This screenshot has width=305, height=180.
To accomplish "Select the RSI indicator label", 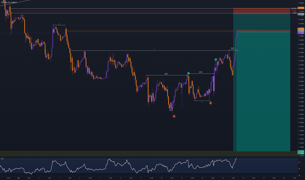I will pyautogui.click(x=2, y=159).
